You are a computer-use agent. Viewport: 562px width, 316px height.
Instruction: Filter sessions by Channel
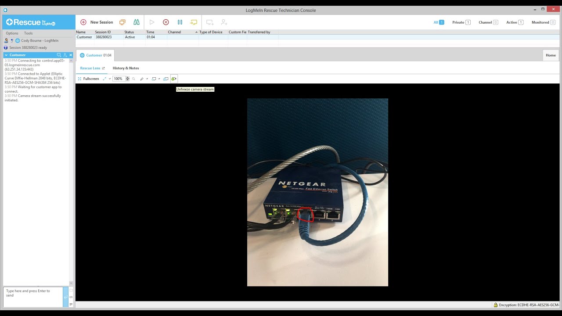(488, 22)
